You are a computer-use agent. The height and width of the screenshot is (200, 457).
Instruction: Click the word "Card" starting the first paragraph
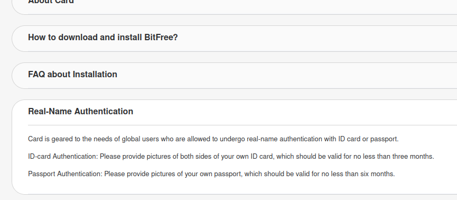35,139
